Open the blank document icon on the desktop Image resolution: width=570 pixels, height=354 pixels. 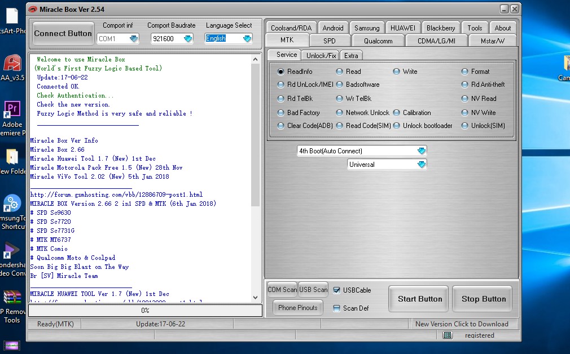pos(12,20)
